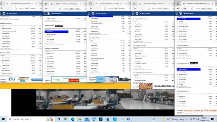This screenshot has height=122, width=217.
Task: Open ABC7 hamburger menu in Los Angeles Mayor window
Action: pos(89,13)
